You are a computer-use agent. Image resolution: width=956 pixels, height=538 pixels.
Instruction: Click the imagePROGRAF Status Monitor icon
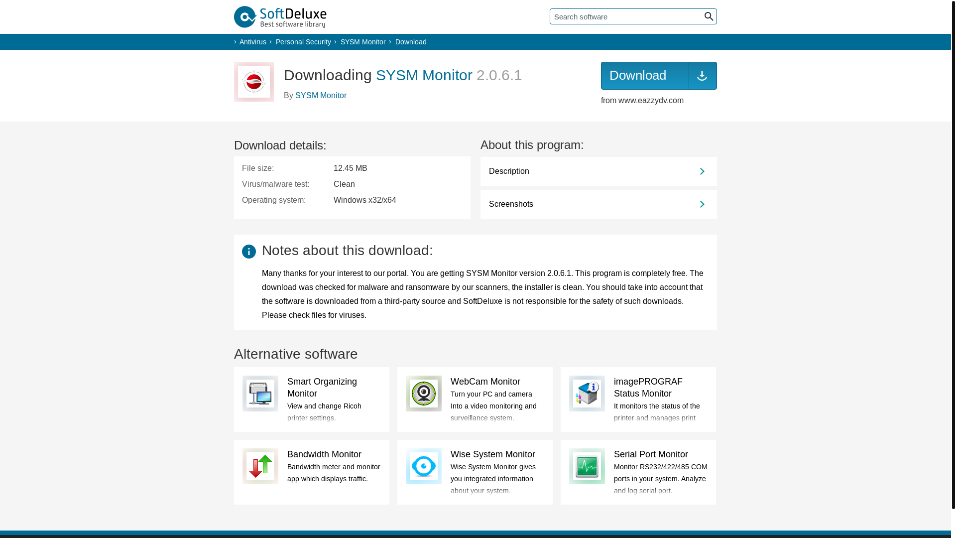coord(587,394)
